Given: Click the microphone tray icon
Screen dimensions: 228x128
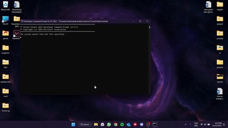Looking at the screenshot, I should (190, 124).
